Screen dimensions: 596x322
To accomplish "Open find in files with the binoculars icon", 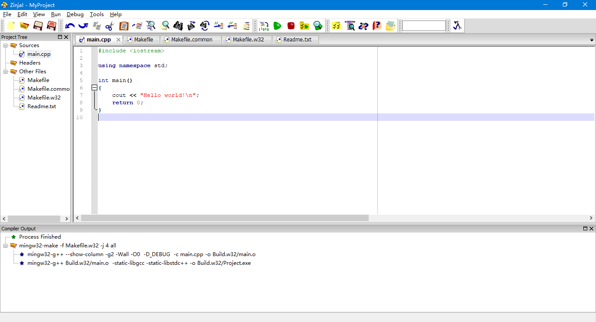I will pos(178,25).
